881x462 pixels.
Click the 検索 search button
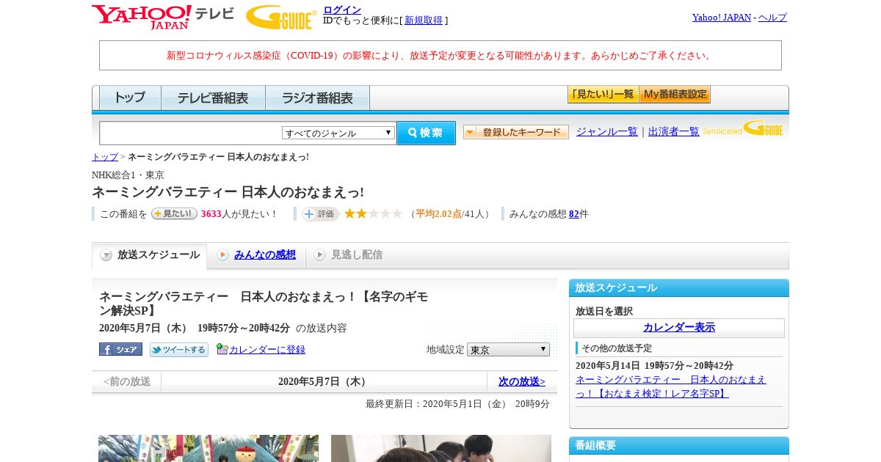click(426, 133)
